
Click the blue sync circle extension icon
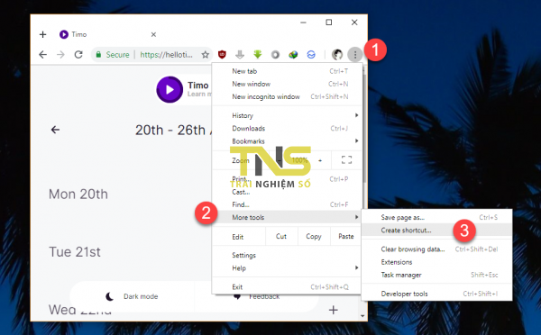(311, 54)
